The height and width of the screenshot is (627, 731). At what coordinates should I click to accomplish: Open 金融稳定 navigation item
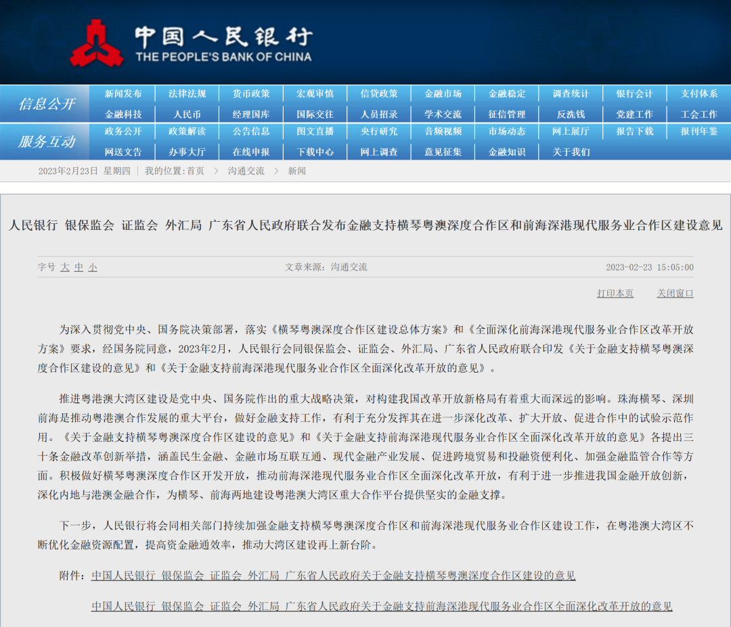[507, 93]
